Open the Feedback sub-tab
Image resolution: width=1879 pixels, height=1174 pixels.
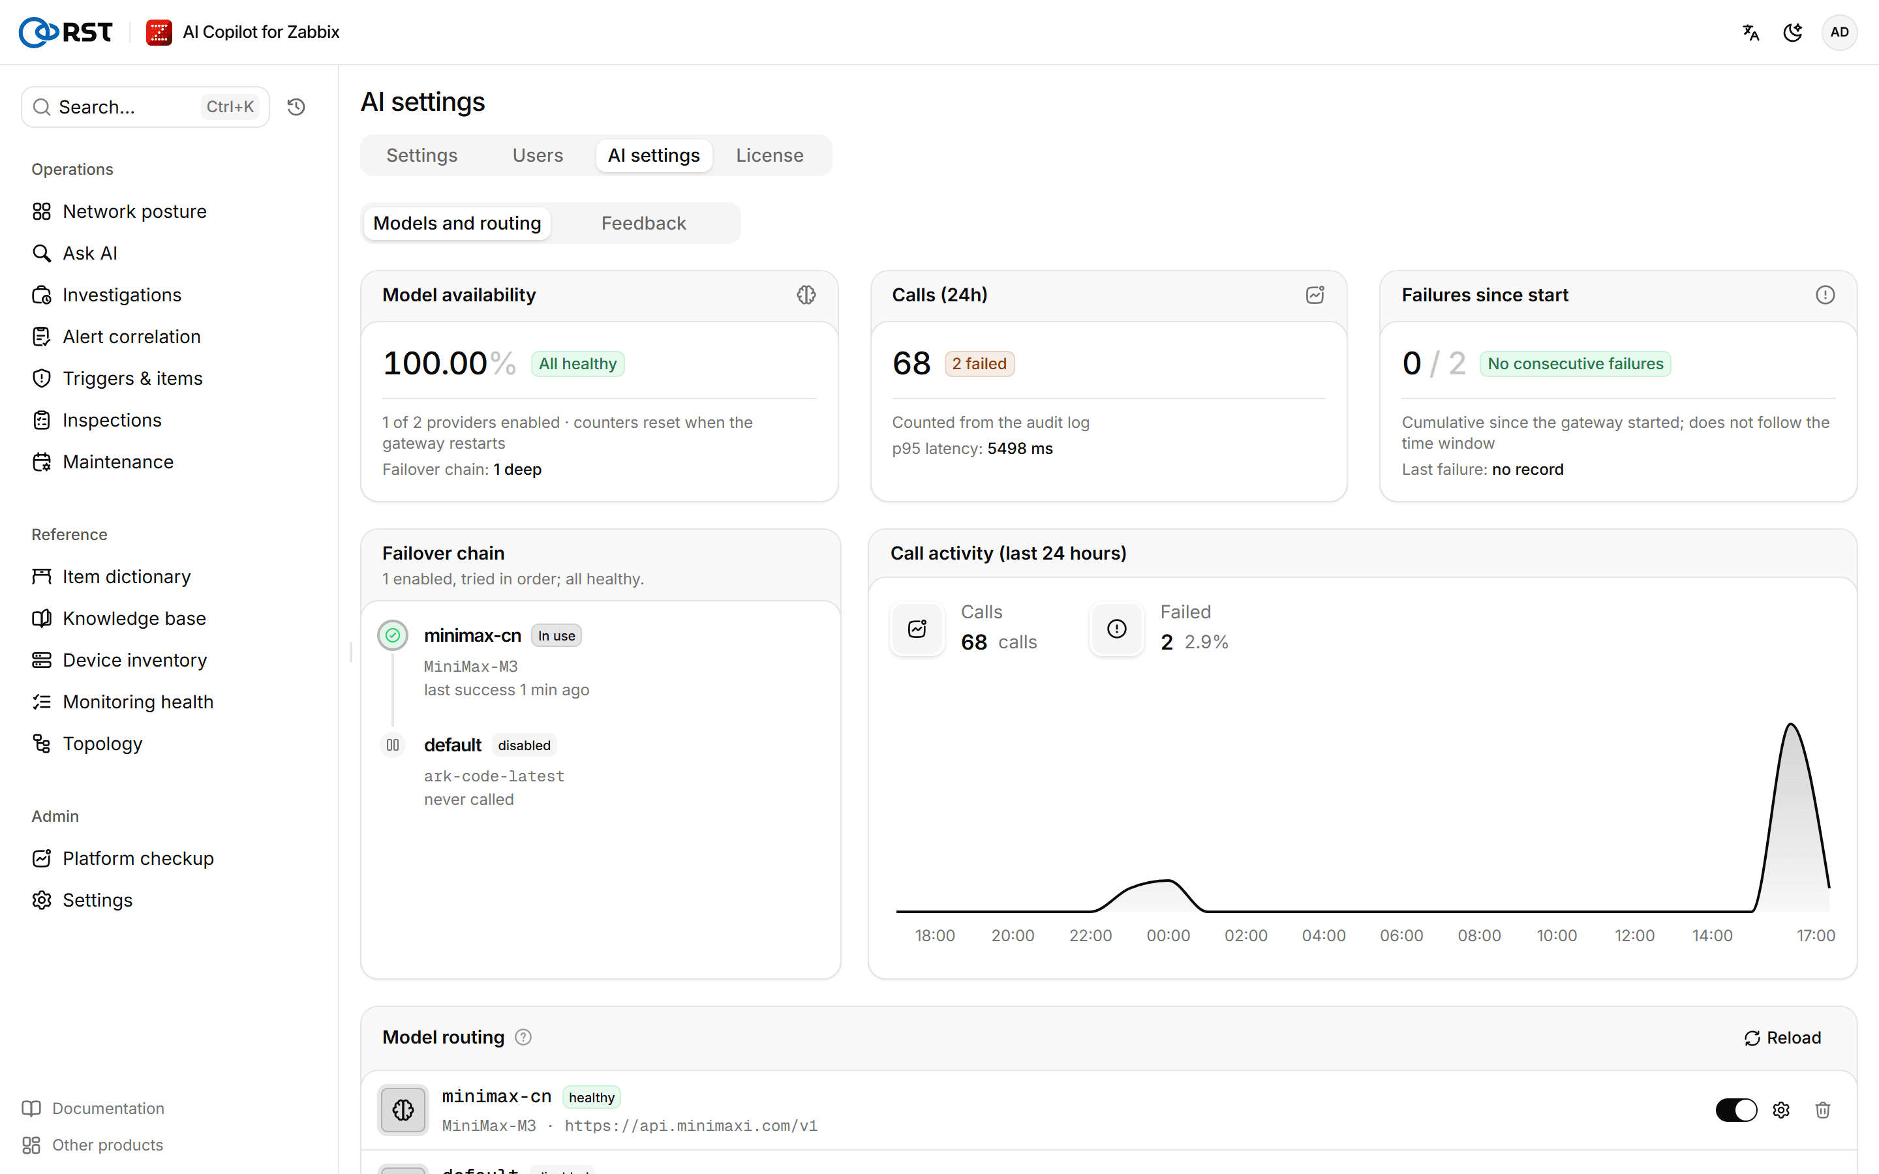pos(643,224)
